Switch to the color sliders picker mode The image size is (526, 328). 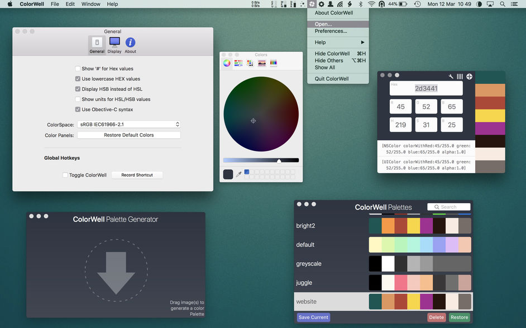pyautogui.click(x=238, y=63)
